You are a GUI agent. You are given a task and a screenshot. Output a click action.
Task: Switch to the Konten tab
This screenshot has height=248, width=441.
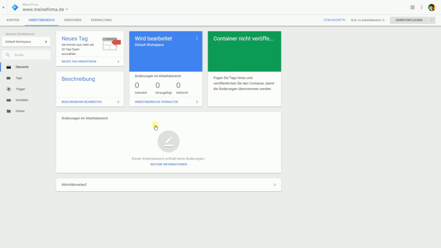[x=13, y=20]
